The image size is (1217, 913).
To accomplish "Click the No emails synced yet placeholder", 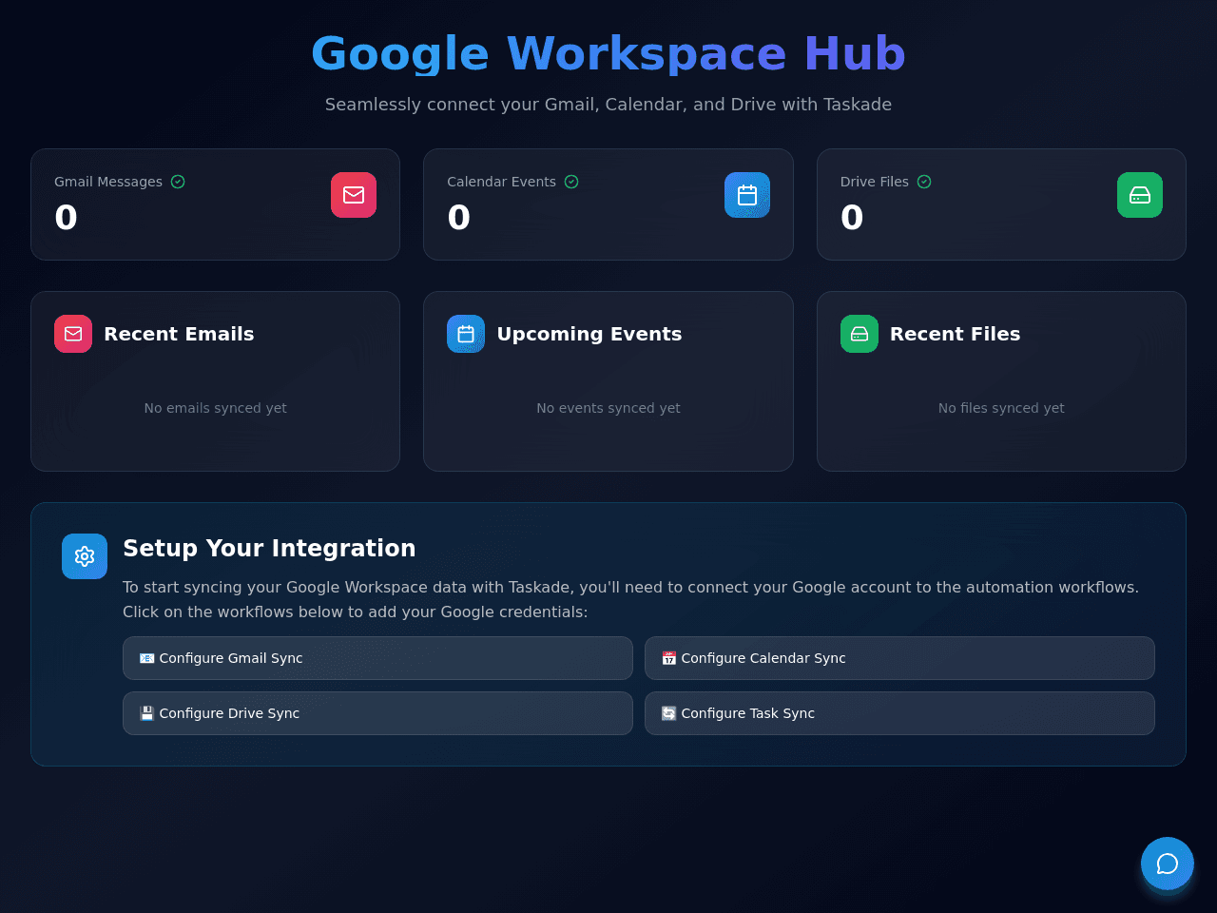I will click(x=215, y=408).
